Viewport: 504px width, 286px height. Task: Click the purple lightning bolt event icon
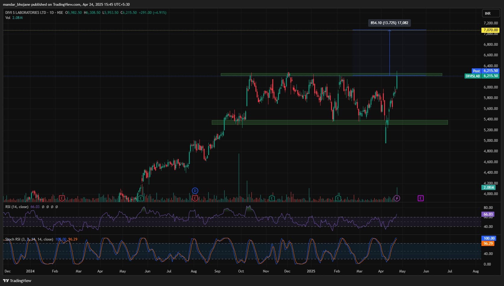tap(397, 198)
